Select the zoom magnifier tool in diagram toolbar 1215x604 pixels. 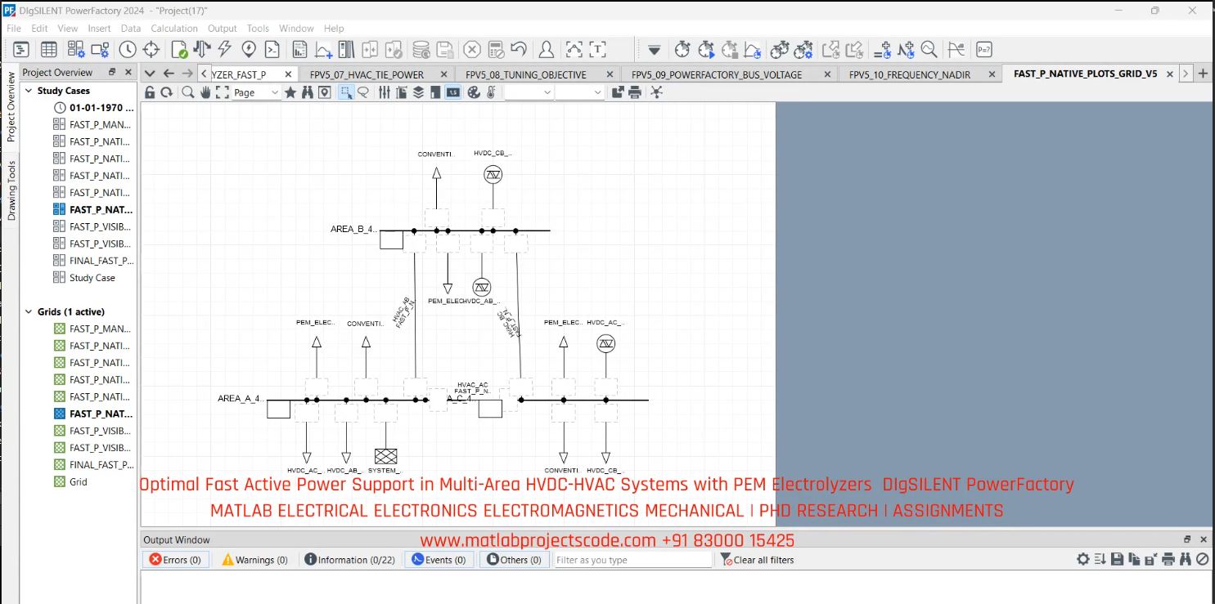188,92
